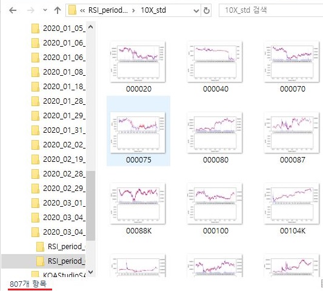Click the forward navigation arrow
The image size is (323, 291).
pyautogui.click(x=31, y=10)
